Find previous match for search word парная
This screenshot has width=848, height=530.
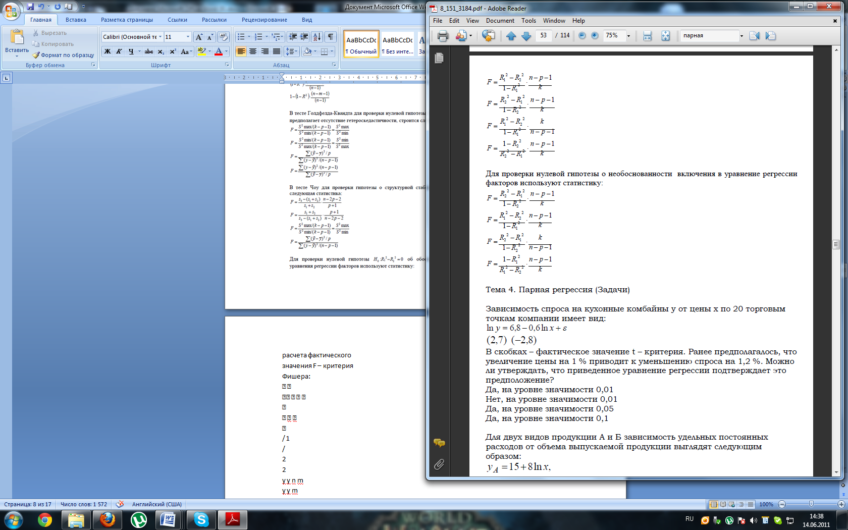click(755, 36)
